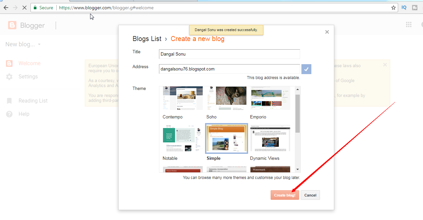Click the Blogger logo icon
The width and height of the screenshot is (423, 220).
click(x=12, y=25)
